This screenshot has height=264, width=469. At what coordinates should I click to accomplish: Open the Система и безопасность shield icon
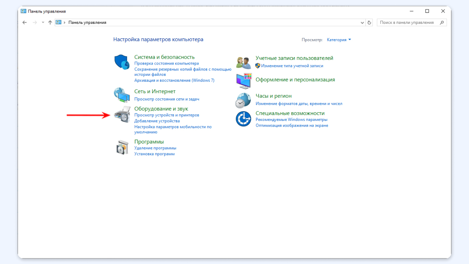click(122, 62)
